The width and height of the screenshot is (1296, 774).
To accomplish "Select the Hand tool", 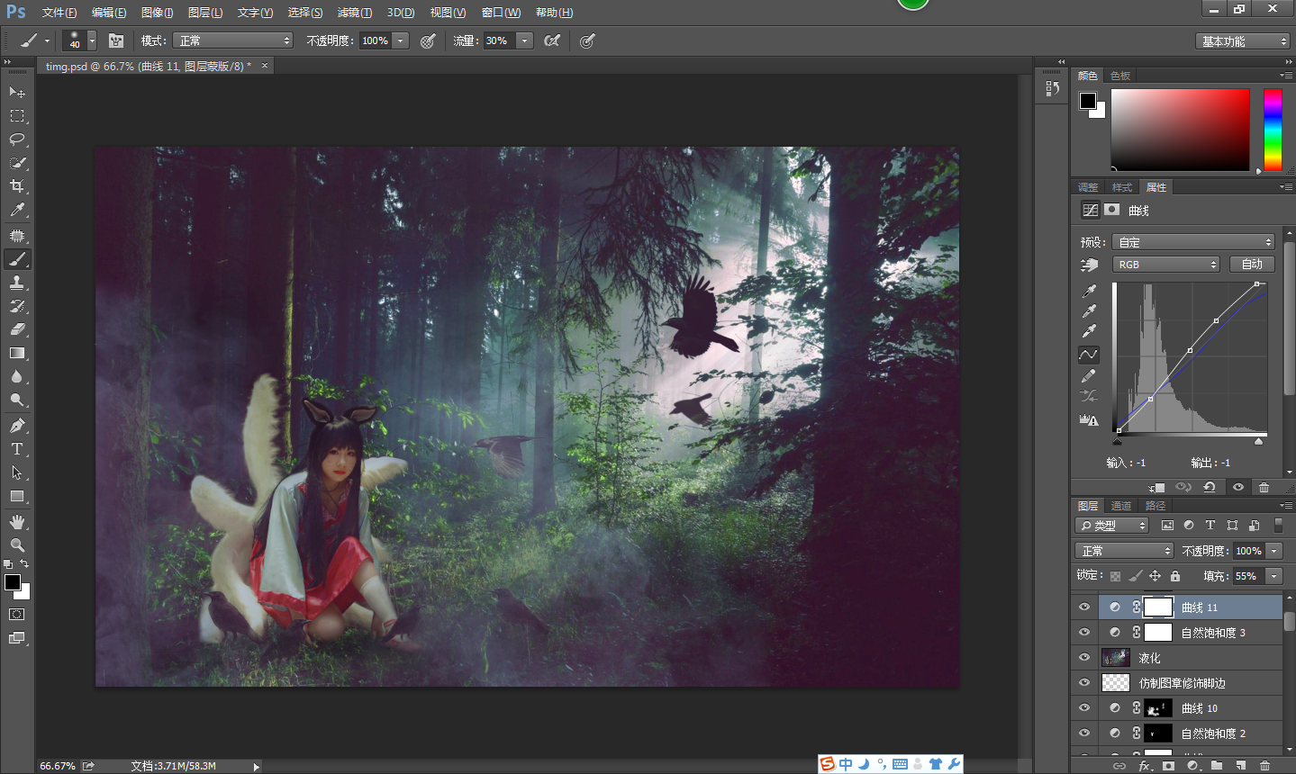I will (x=17, y=522).
